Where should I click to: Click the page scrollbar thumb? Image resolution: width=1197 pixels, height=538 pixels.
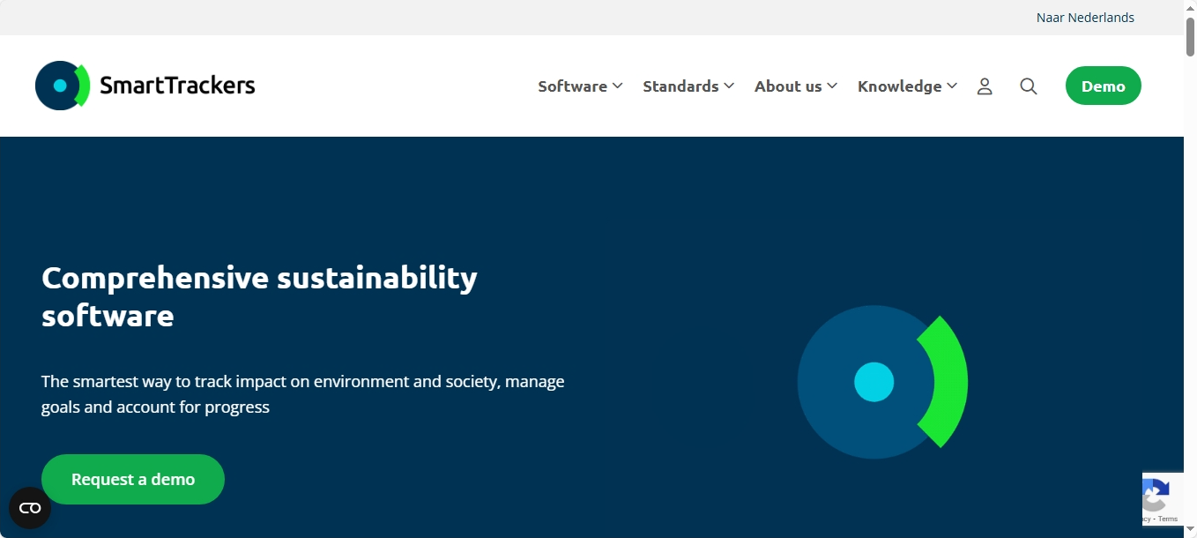(1190, 37)
